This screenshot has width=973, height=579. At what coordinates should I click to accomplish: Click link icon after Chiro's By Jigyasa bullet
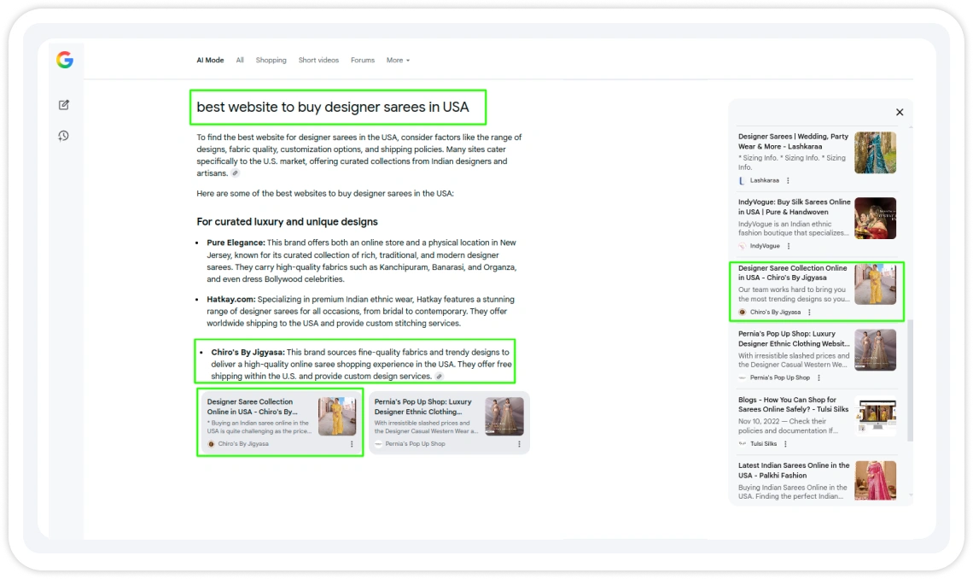pyautogui.click(x=440, y=376)
